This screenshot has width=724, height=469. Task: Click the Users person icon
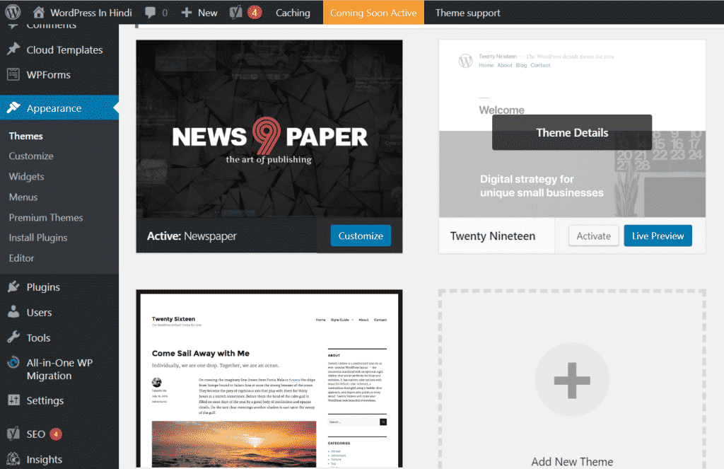(14, 312)
